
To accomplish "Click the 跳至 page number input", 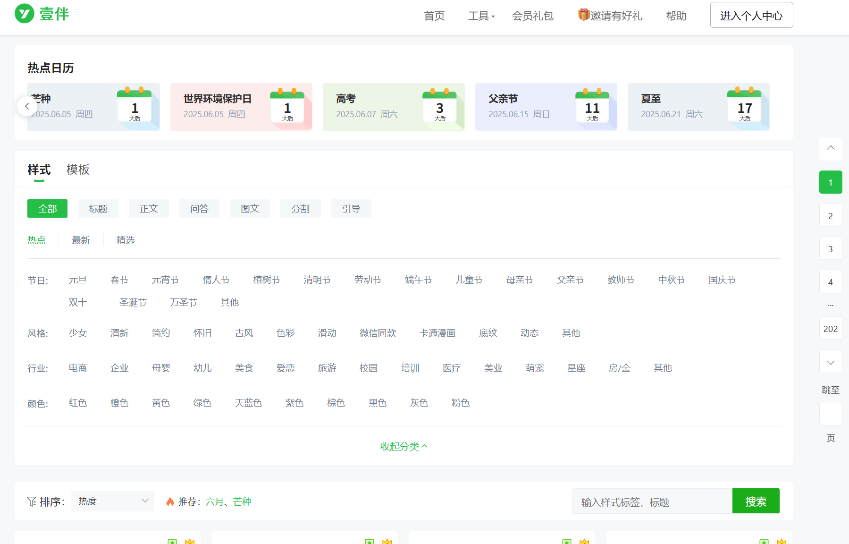I will tap(831, 414).
